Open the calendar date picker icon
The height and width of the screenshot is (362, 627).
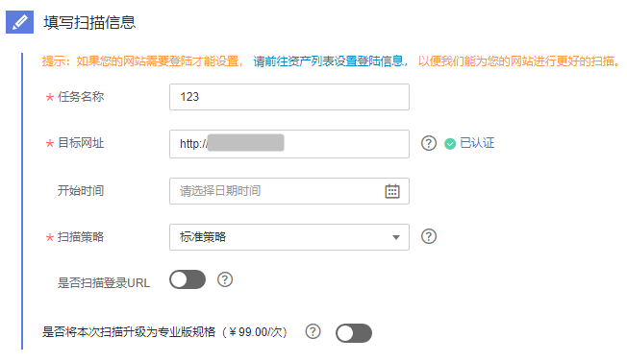tap(392, 191)
